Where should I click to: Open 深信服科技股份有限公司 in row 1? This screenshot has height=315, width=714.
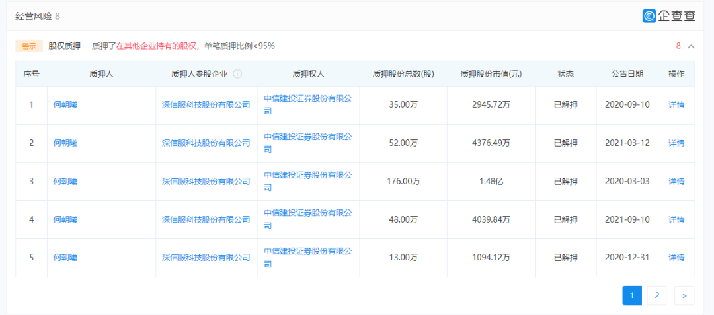pyautogui.click(x=206, y=104)
